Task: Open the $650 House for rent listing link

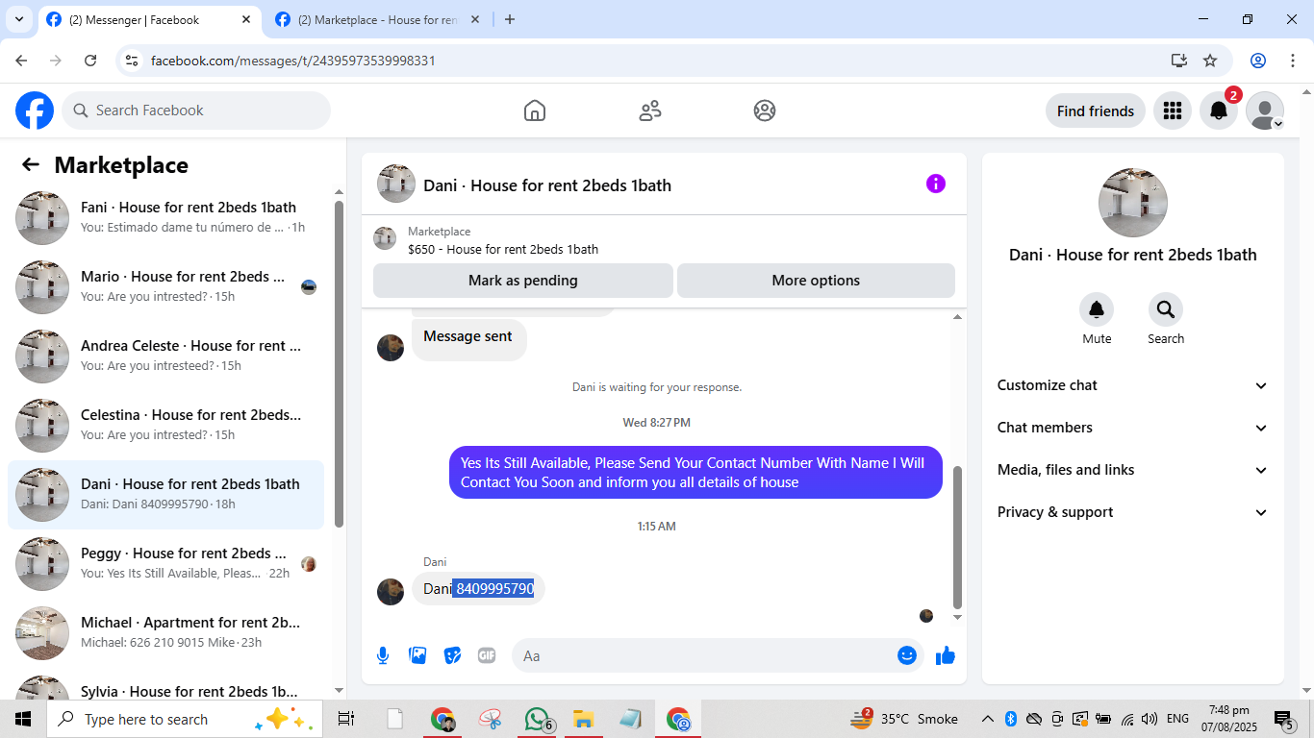Action: [503, 249]
